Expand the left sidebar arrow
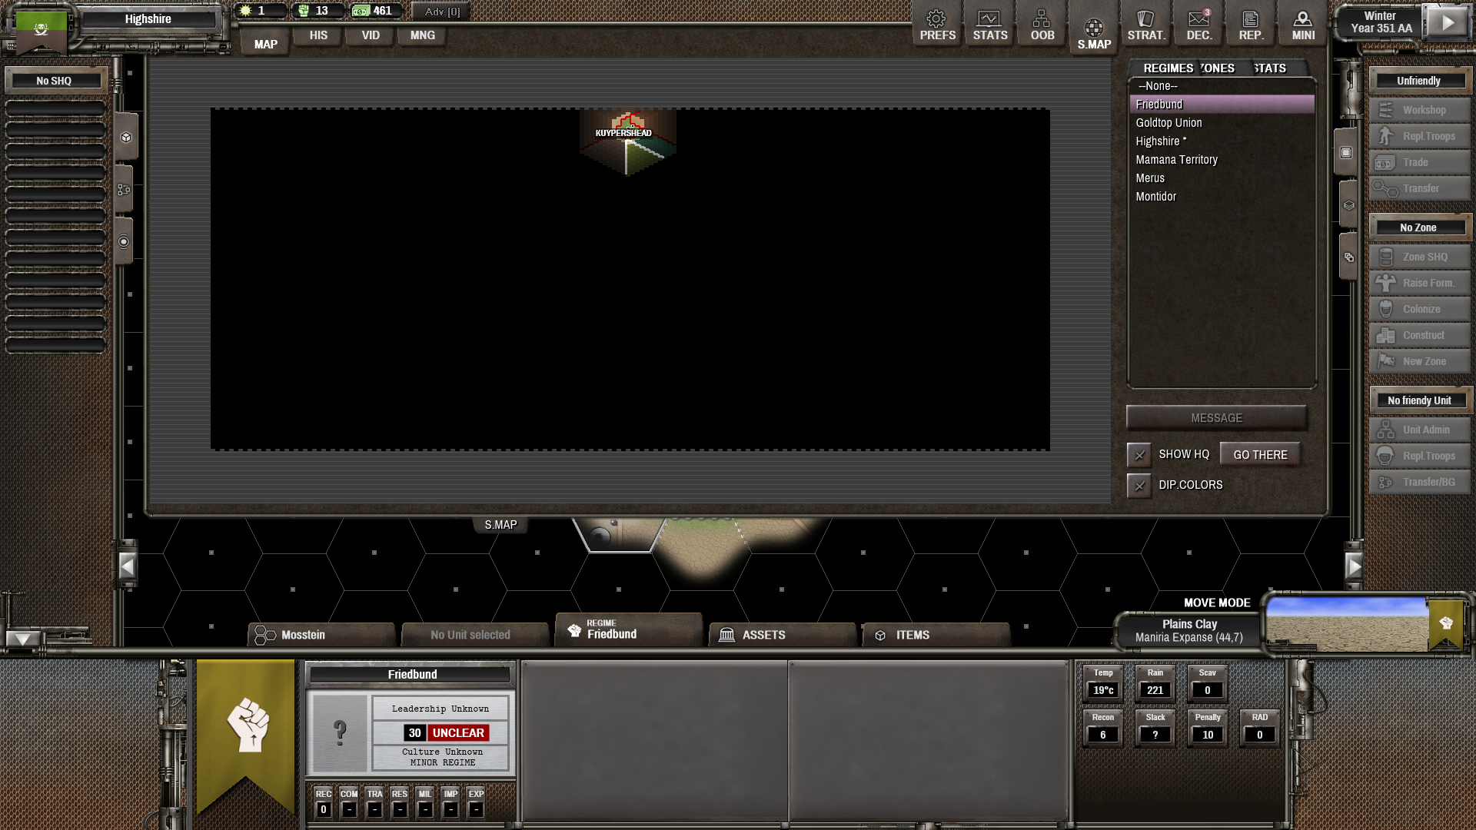1476x830 pixels. click(128, 567)
